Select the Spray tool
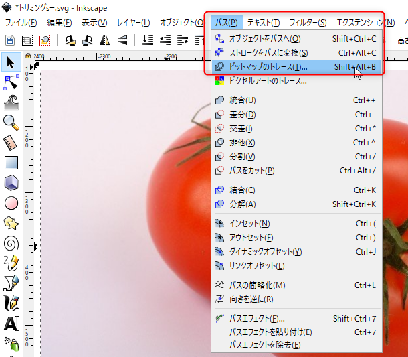This screenshot has width=408, height=357. click(x=11, y=344)
